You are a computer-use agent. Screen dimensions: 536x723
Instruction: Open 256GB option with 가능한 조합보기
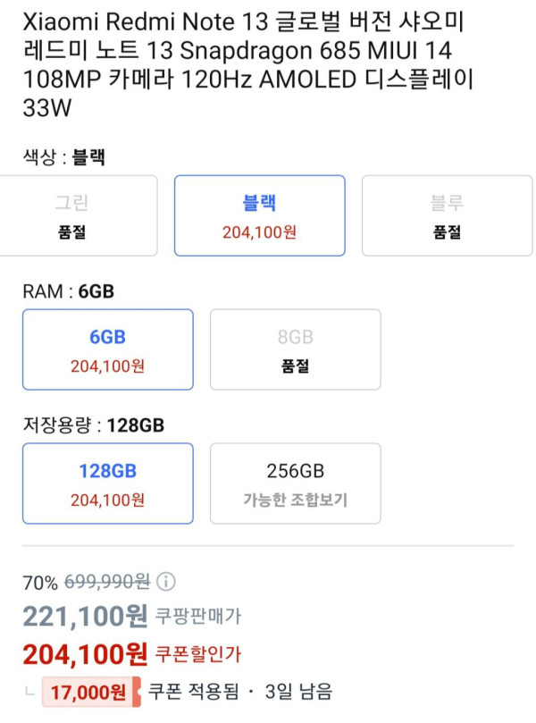click(295, 483)
